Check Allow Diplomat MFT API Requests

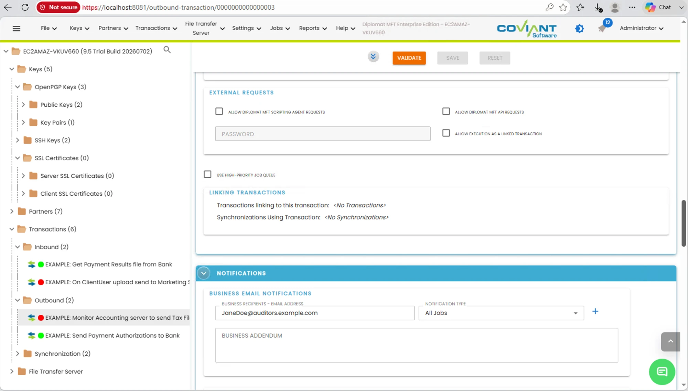[x=446, y=111]
